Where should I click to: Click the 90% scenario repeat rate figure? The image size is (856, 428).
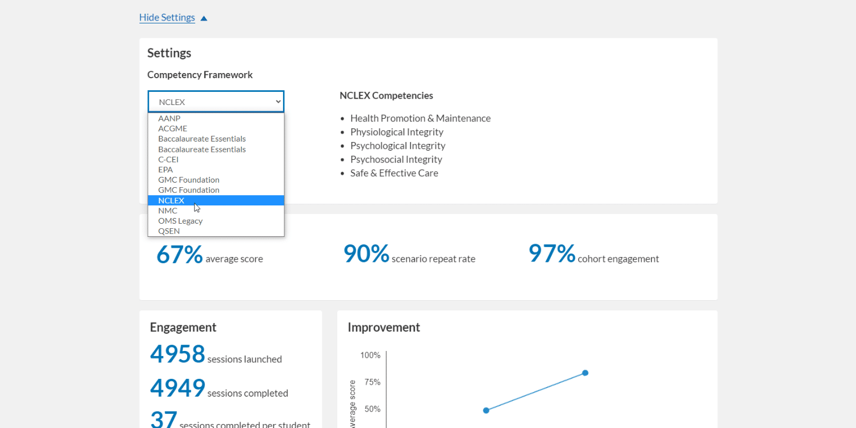366,254
